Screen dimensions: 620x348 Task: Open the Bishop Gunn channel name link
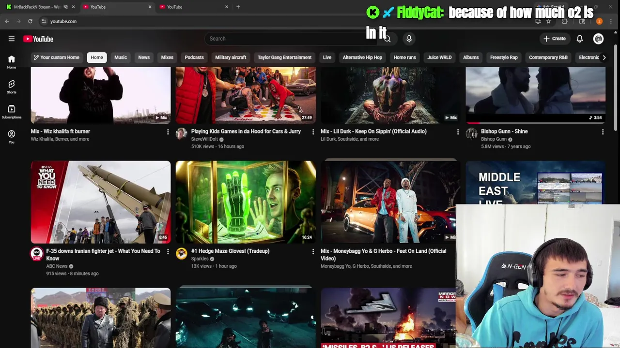494,139
